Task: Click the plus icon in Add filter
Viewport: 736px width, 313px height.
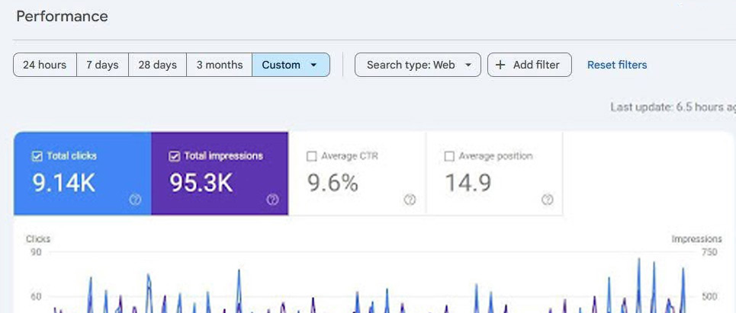Action: (500, 65)
